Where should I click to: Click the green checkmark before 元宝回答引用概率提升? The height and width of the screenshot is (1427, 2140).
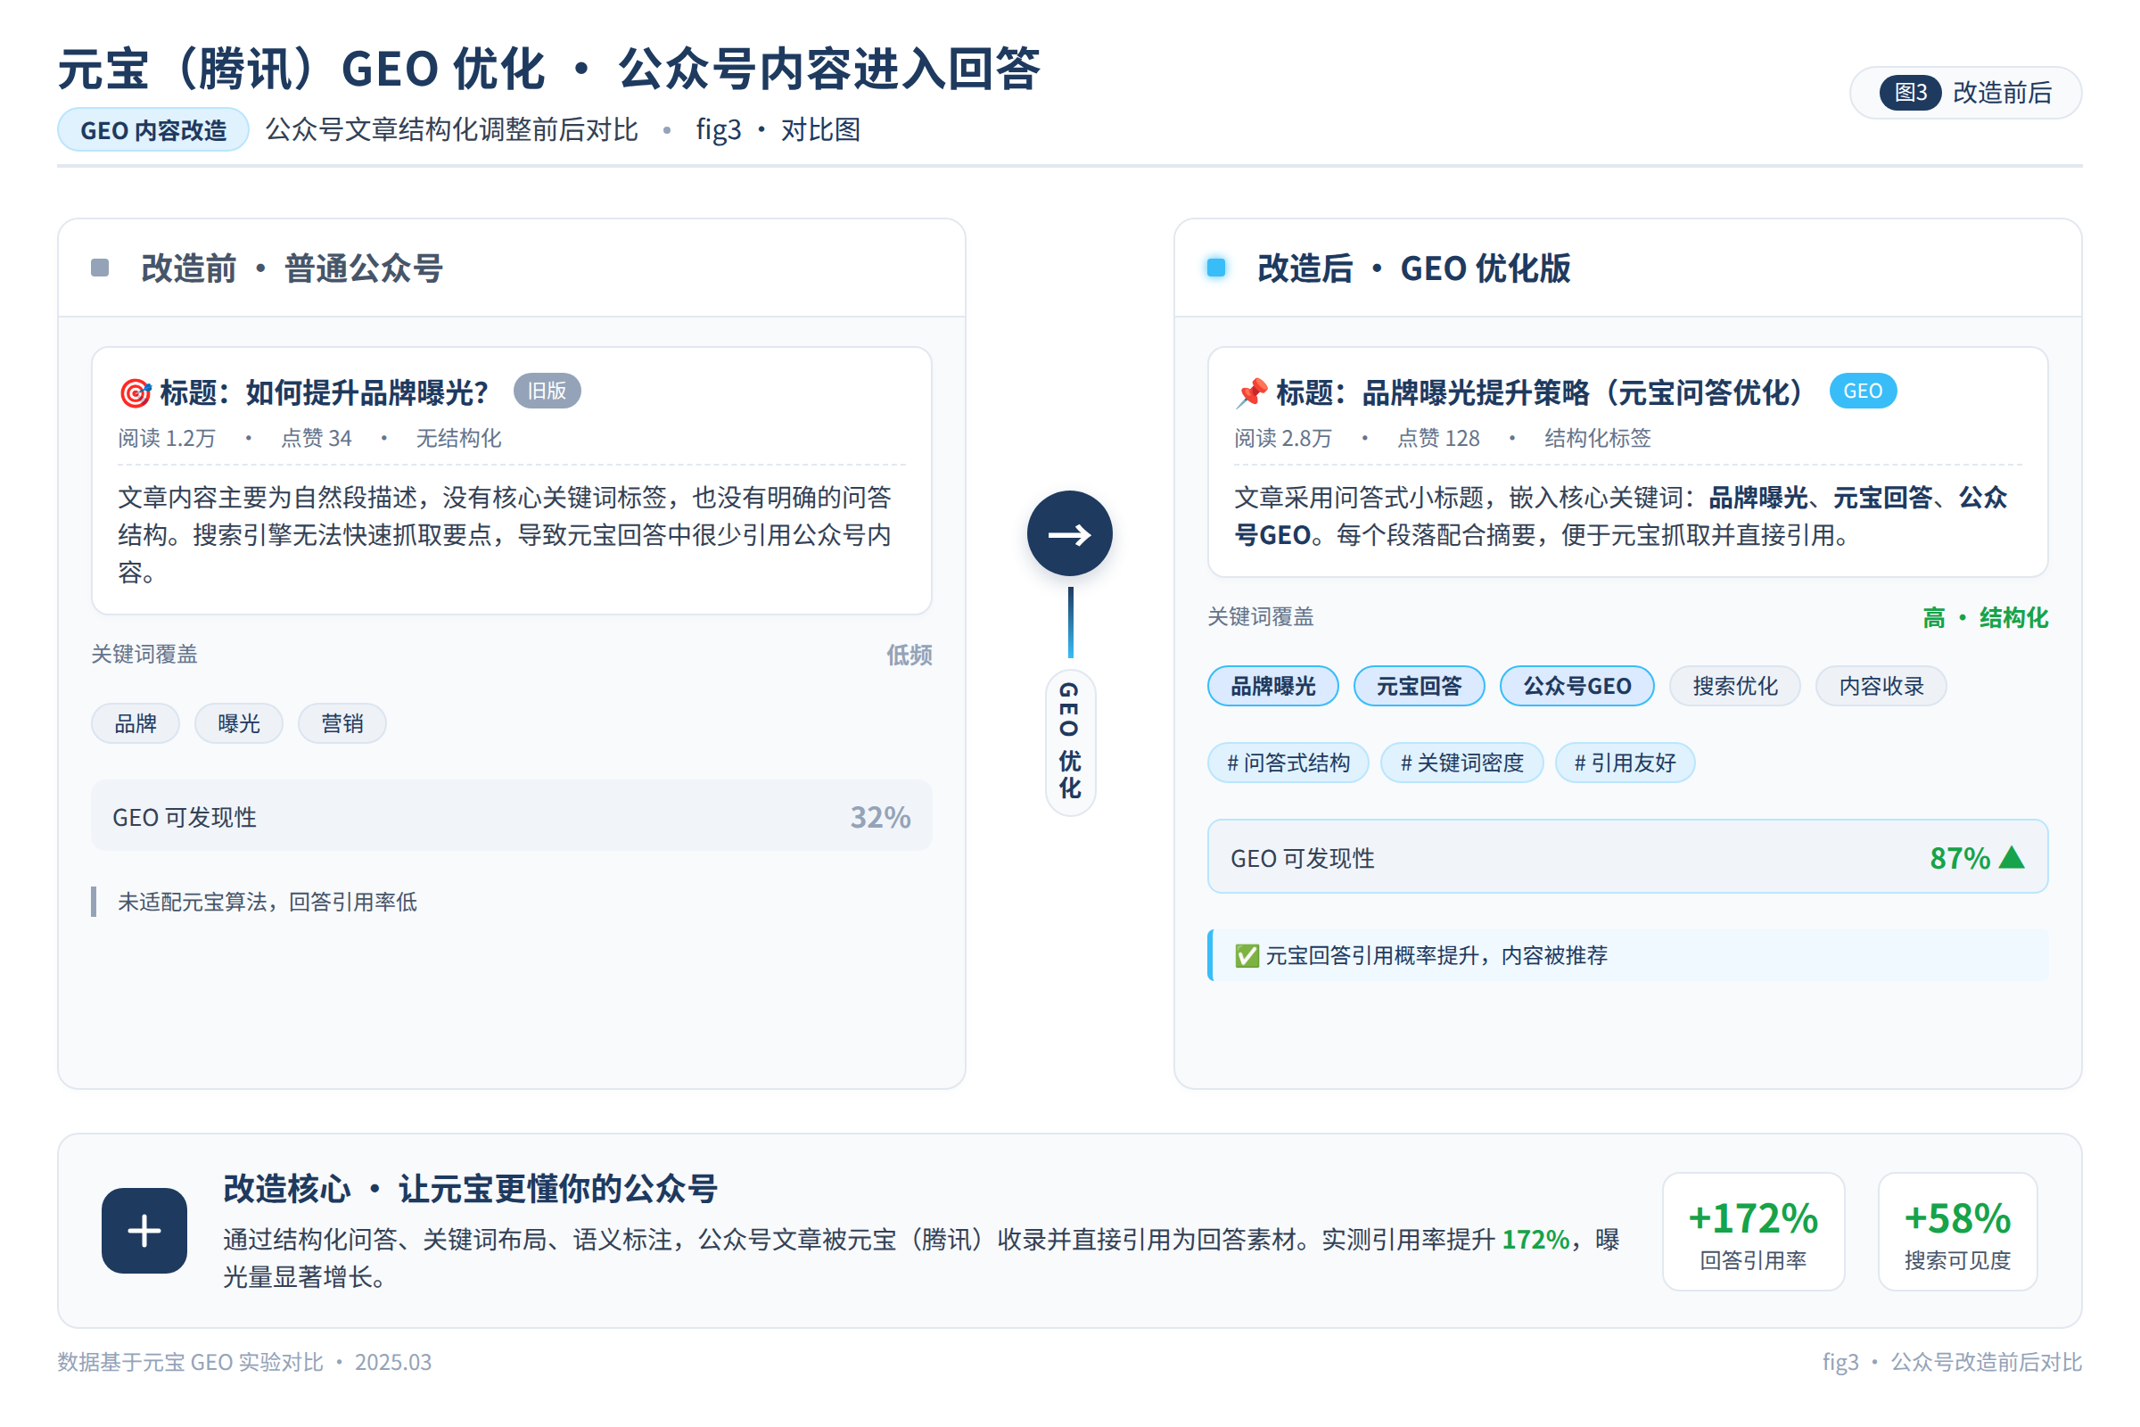tap(1247, 955)
